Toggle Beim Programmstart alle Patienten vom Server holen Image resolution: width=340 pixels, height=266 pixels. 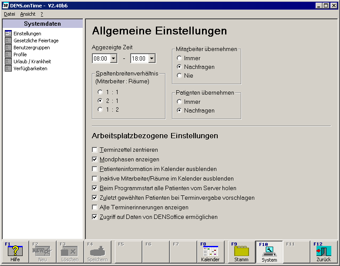point(94,188)
